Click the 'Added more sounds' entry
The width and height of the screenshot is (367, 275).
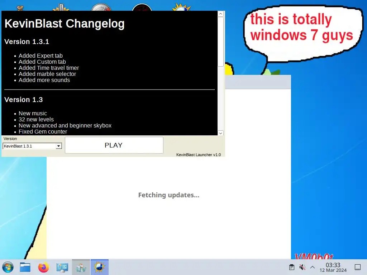tap(44, 80)
